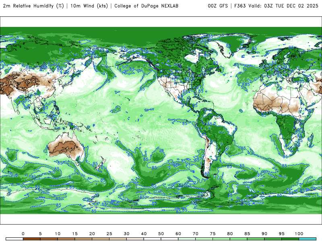
Task: Select the legend scale number 95
Action: tap(282, 234)
